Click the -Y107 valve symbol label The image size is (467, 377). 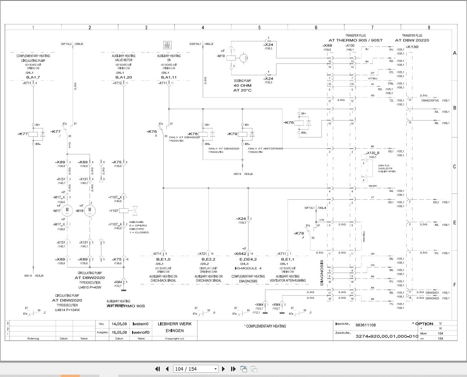114,211
